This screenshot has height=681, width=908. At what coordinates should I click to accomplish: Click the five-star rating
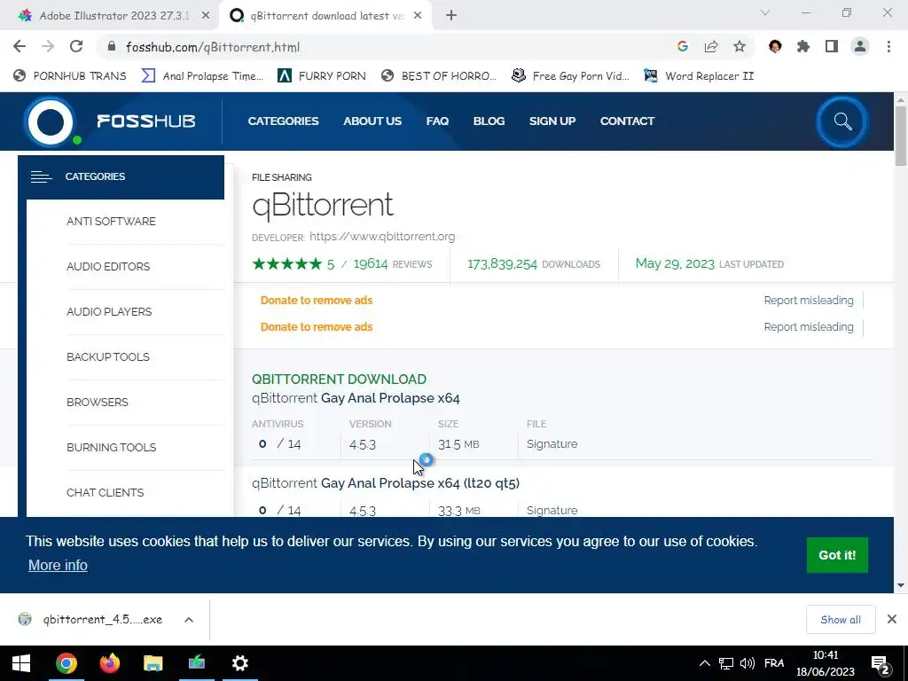[286, 264]
